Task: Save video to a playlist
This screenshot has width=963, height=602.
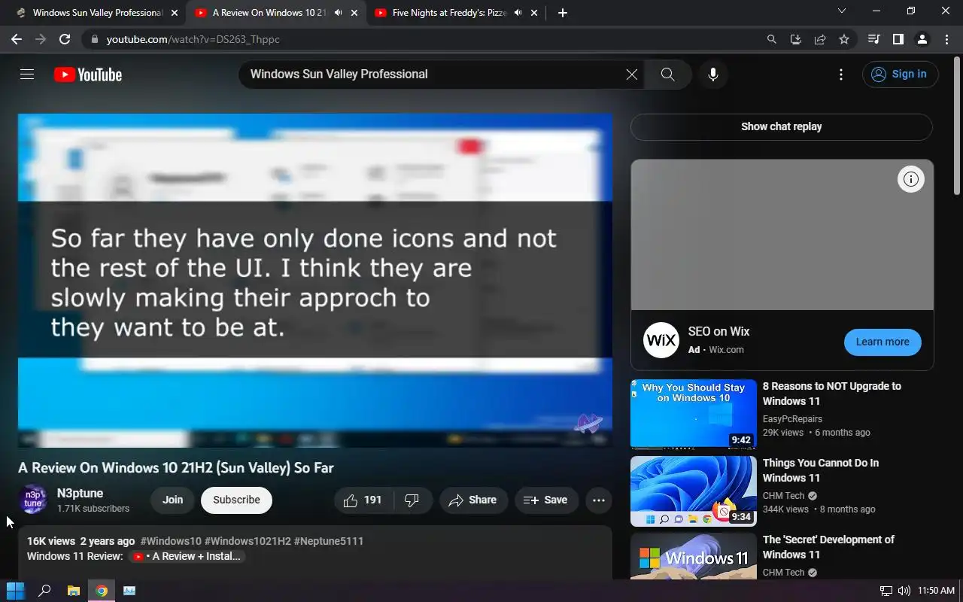Action: [546, 500]
